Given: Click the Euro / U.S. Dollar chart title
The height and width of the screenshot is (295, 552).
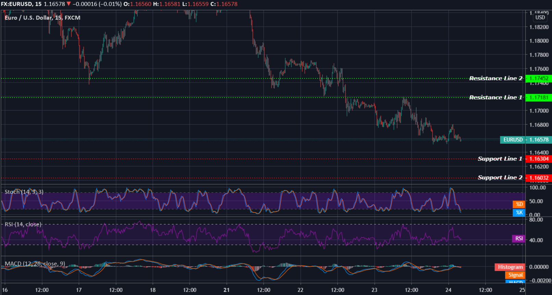Looking at the screenshot, I should 42,18.
